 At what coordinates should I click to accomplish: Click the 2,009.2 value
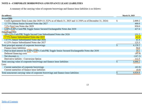(136, 21)
